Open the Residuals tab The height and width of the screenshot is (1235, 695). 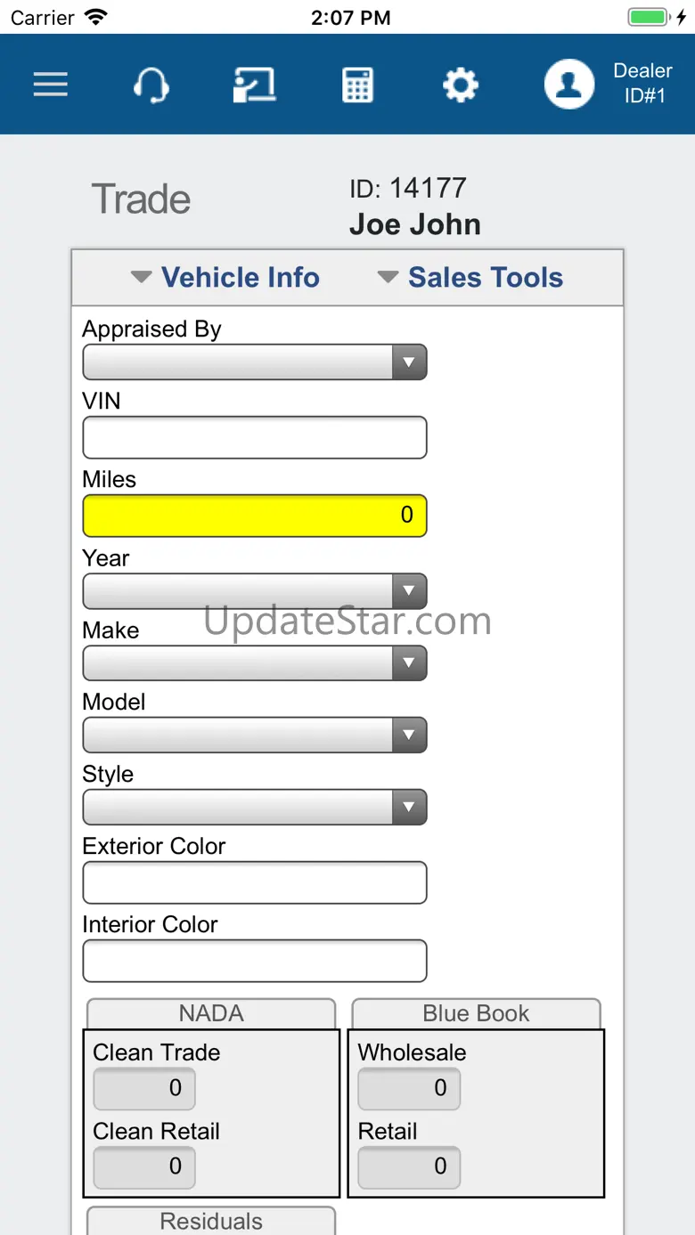click(211, 1221)
